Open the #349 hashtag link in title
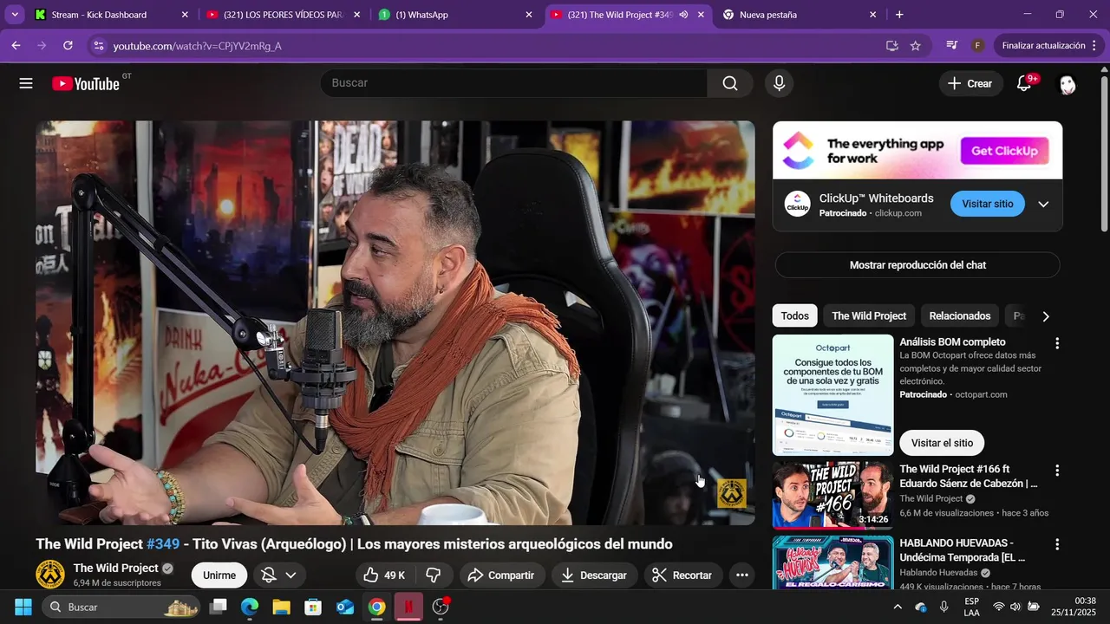 [163, 544]
